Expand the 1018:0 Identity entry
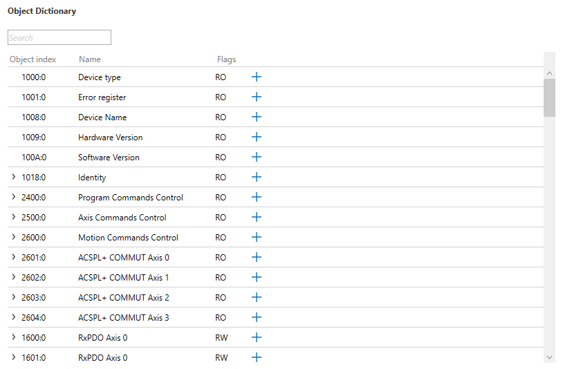Screen dimensions: 563x369 [x=14, y=177]
